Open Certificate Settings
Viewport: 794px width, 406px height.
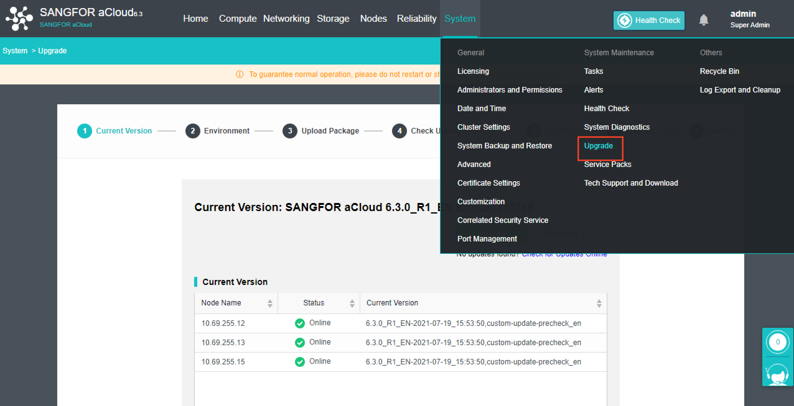[489, 183]
